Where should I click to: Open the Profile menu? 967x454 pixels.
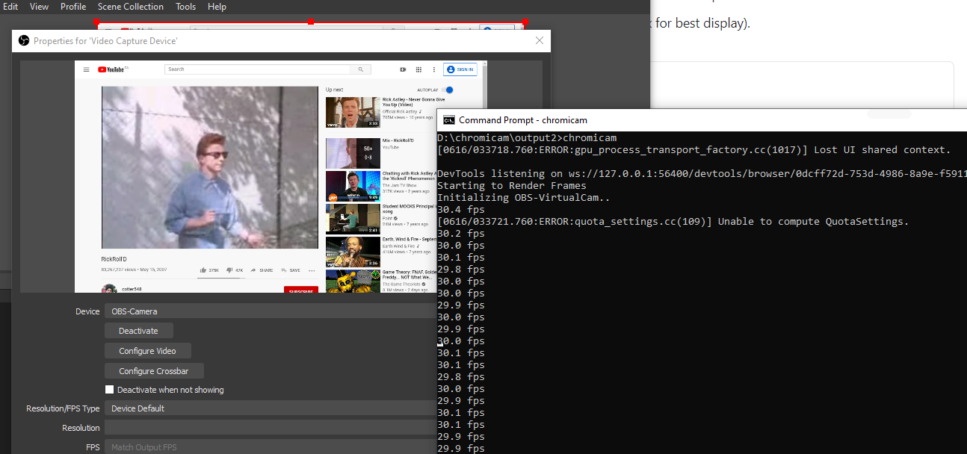pyautogui.click(x=73, y=7)
